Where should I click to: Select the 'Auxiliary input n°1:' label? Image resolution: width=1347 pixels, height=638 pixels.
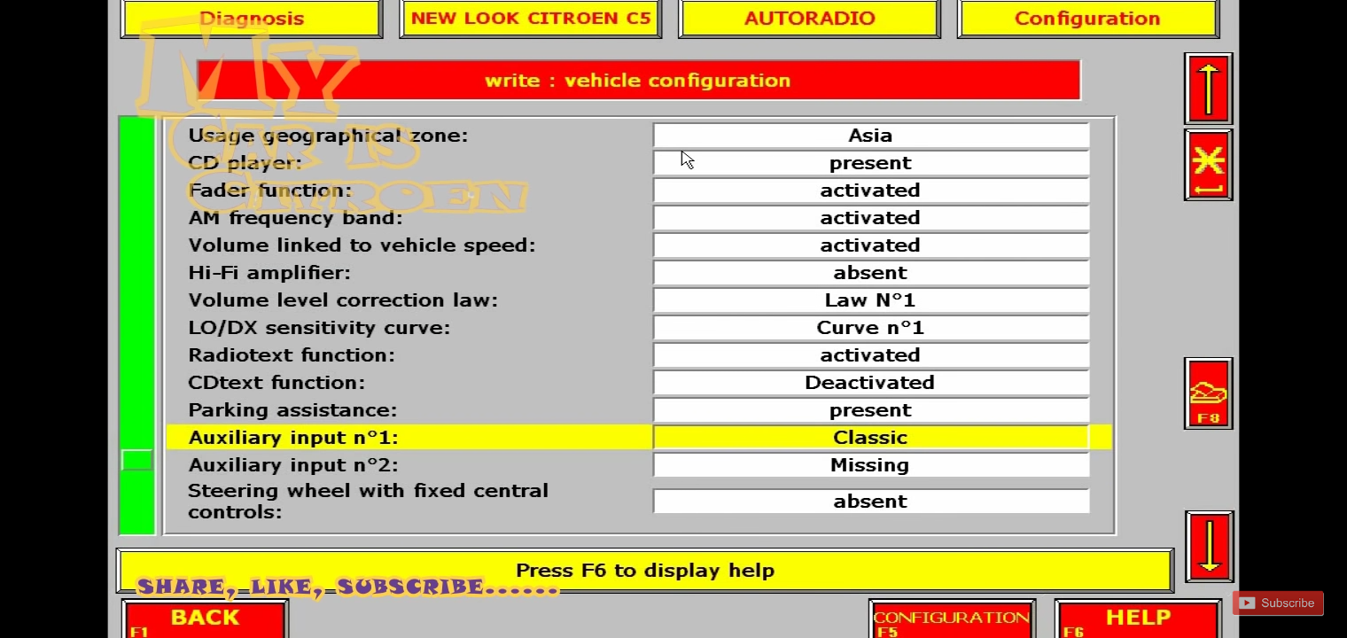click(293, 438)
